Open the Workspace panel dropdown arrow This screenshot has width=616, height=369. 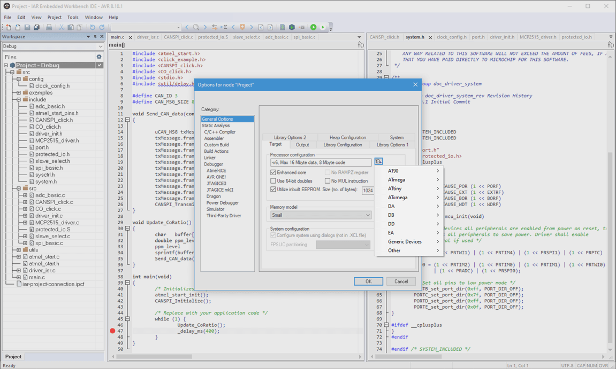point(88,36)
